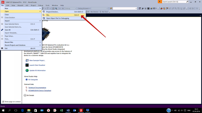Click the SAM D20 board thumbnail image
Screen dimensions: 202x113
coord(46,34)
